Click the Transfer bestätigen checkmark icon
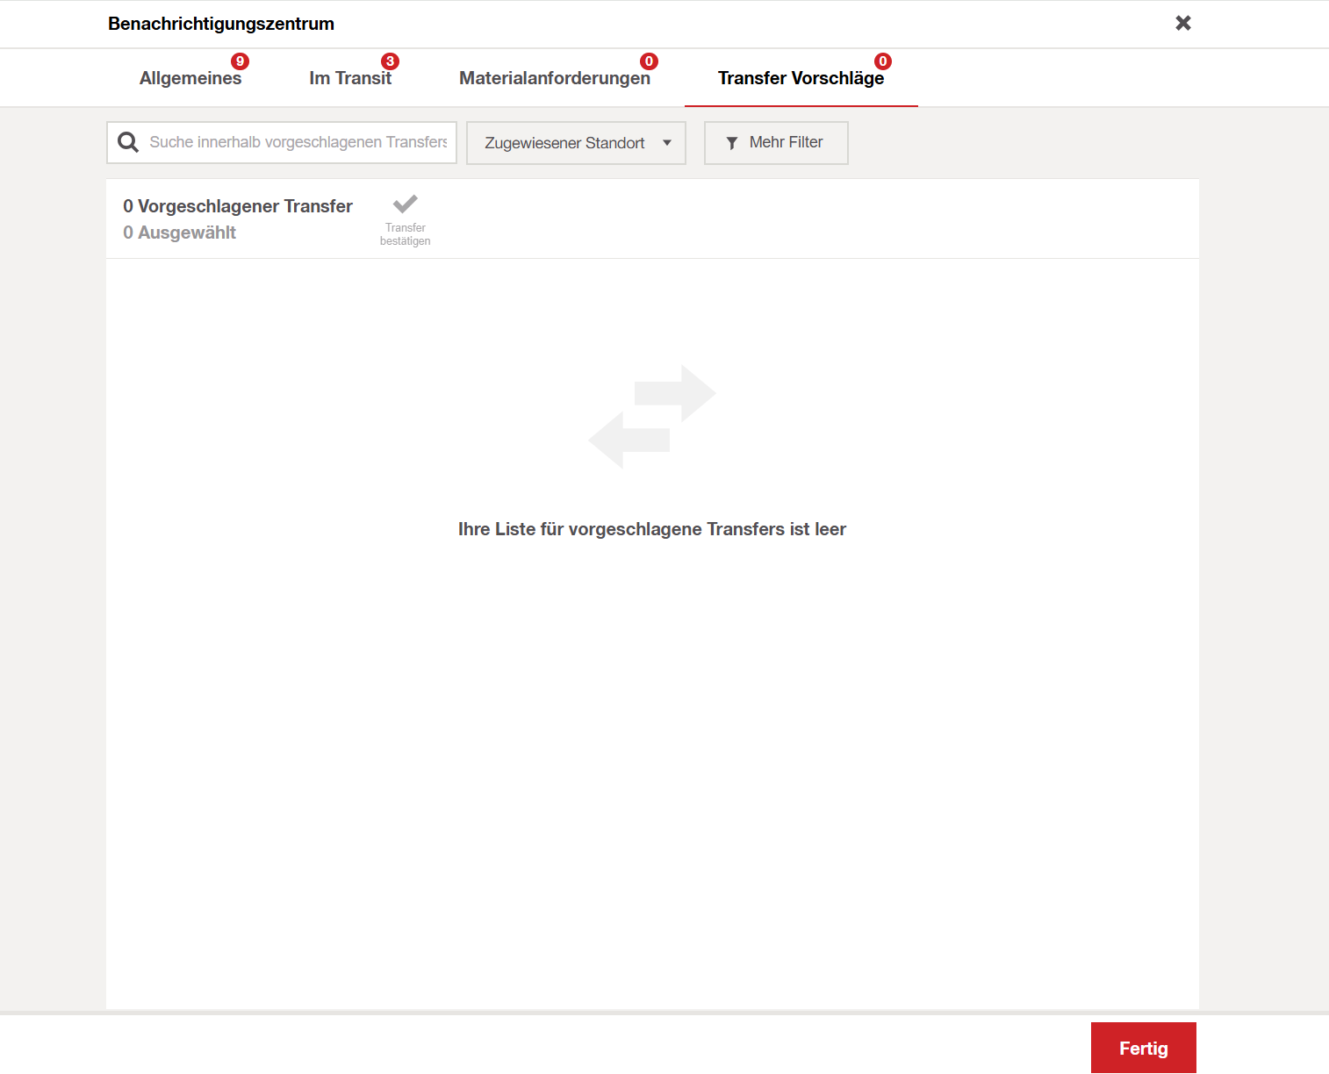 coord(405,204)
